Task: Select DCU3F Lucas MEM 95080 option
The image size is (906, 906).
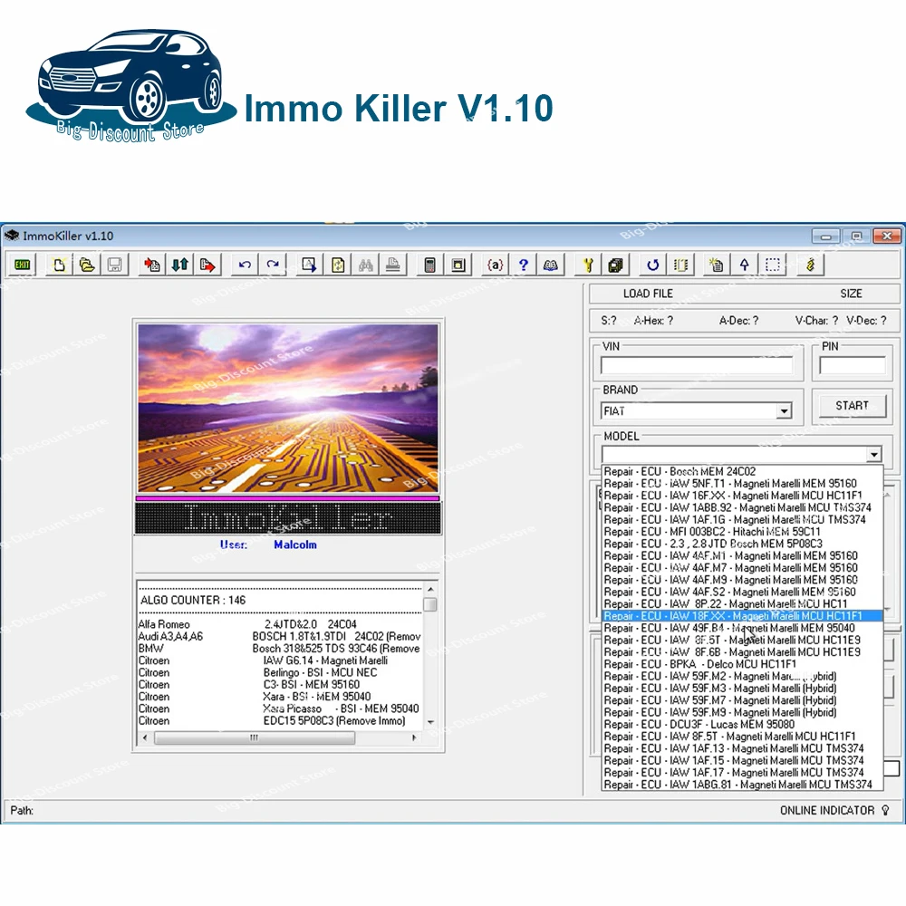Action: [742, 724]
